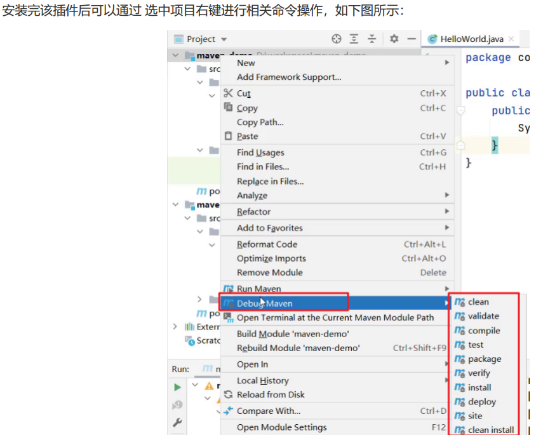Click the Collapse All icon in Project toolbar
The height and width of the screenshot is (447, 543).
tap(372, 39)
